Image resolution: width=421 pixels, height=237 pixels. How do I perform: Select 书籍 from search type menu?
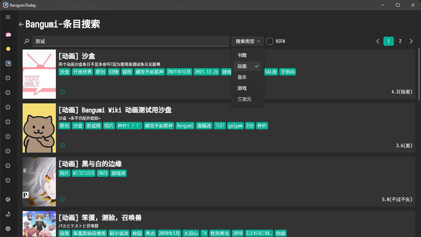pyautogui.click(x=248, y=55)
